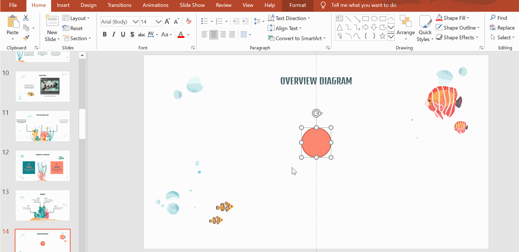The image size is (519, 252).
Task: Apply the red font color swatch
Action: click(x=181, y=35)
